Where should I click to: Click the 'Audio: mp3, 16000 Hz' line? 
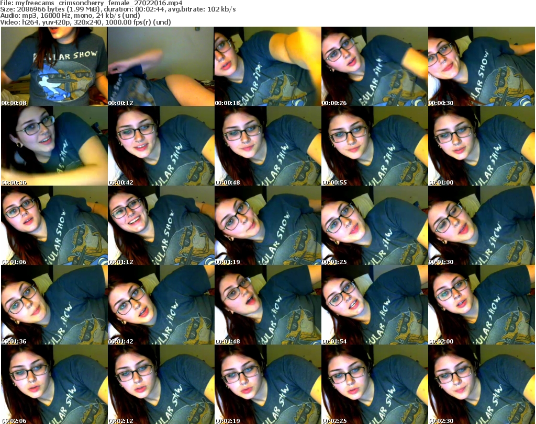(70, 16)
